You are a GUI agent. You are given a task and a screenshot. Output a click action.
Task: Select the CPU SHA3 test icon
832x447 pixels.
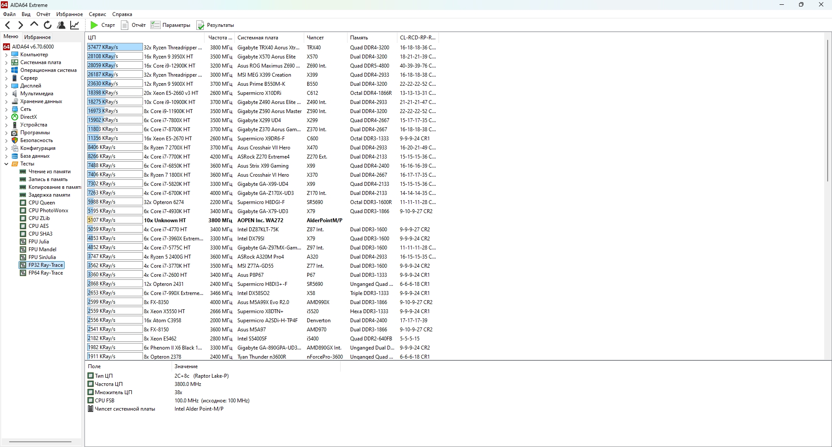click(23, 234)
